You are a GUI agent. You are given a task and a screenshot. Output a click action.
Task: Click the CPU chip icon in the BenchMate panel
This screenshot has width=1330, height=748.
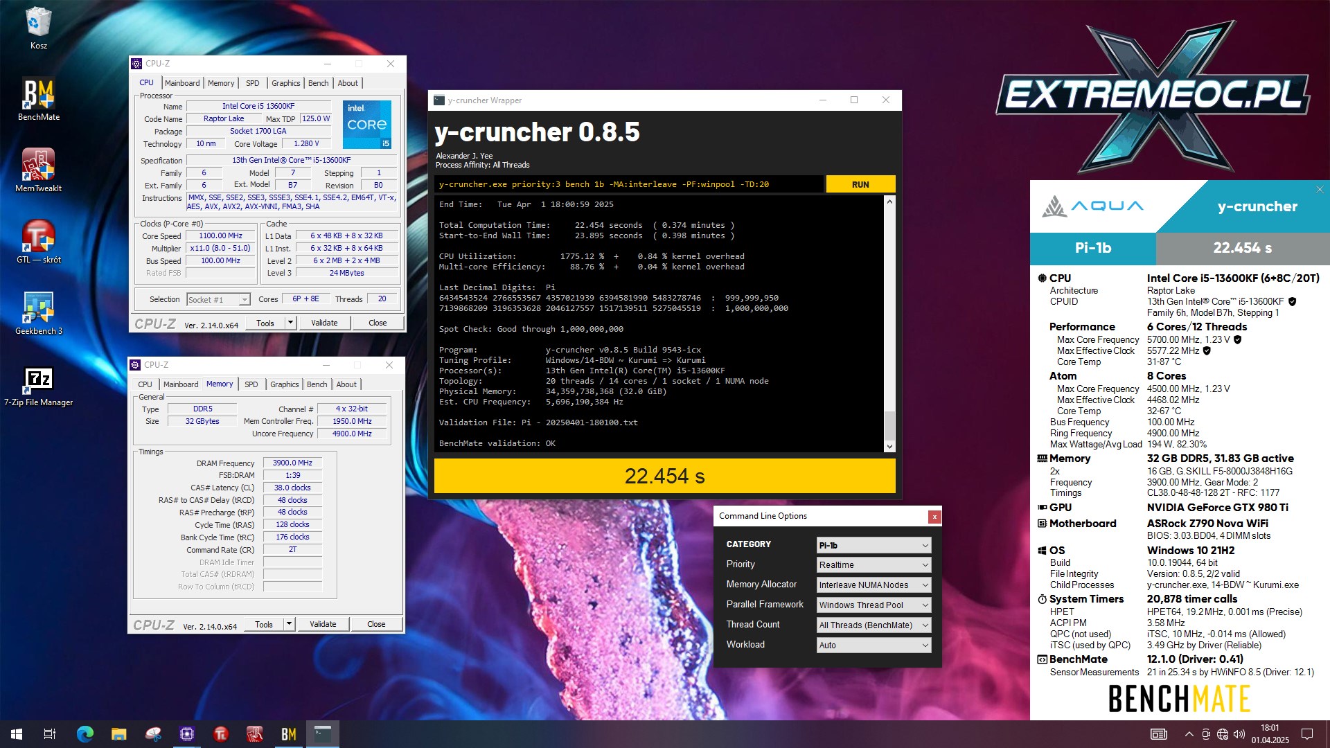(x=1042, y=278)
